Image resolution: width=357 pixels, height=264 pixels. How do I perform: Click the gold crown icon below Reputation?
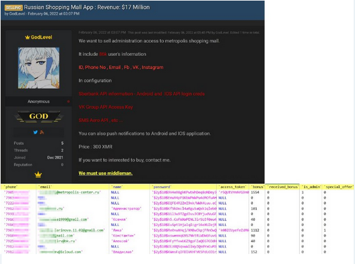[x=38, y=175]
